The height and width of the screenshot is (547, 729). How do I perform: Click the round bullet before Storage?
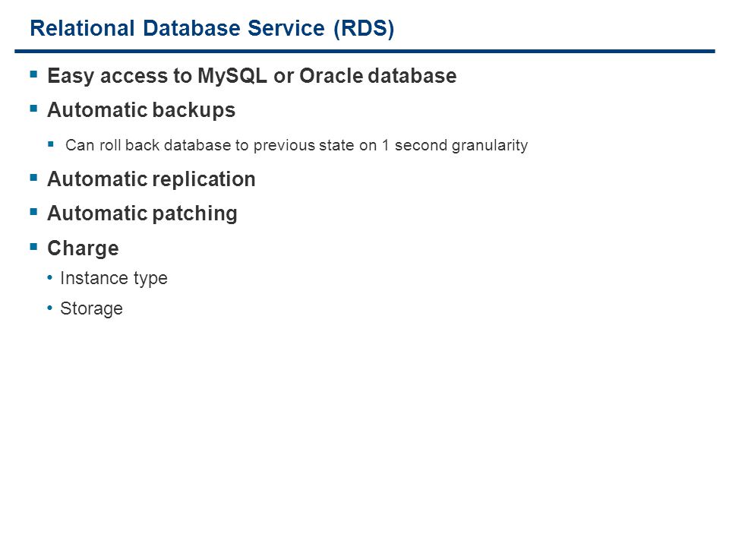(50, 308)
